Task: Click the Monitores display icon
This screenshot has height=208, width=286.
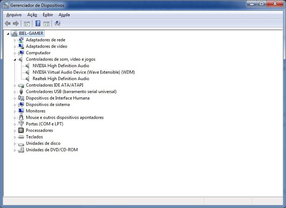Action: coord(21,111)
